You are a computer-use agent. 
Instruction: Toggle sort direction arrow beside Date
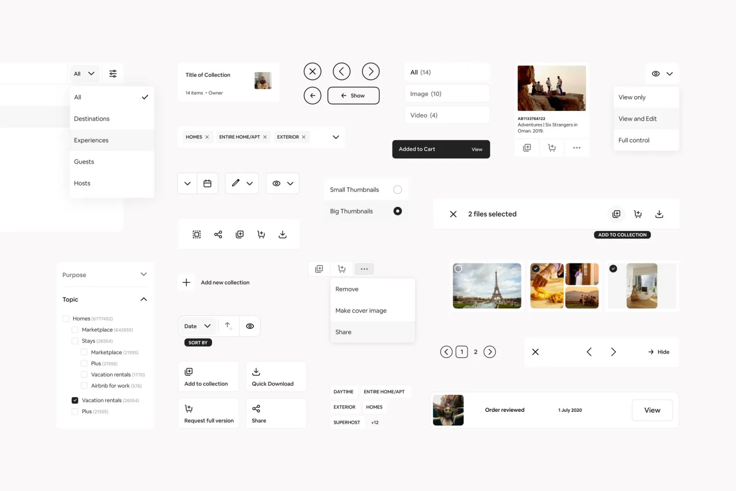(x=229, y=326)
